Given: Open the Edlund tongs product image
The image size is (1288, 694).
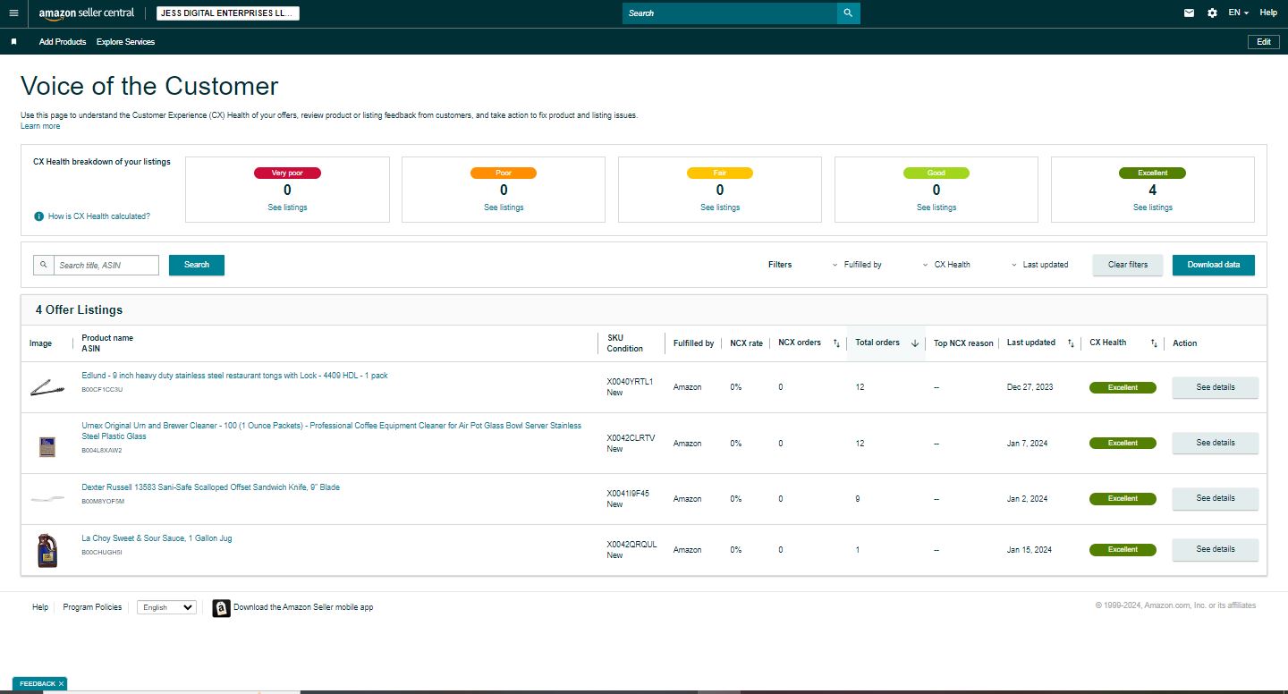Looking at the screenshot, I should click(47, 387).
